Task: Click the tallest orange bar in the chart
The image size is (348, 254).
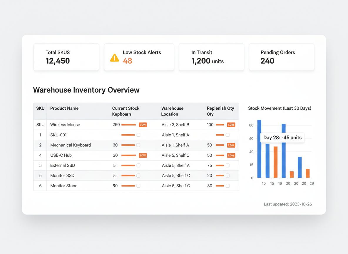Action: coord(275,162)
